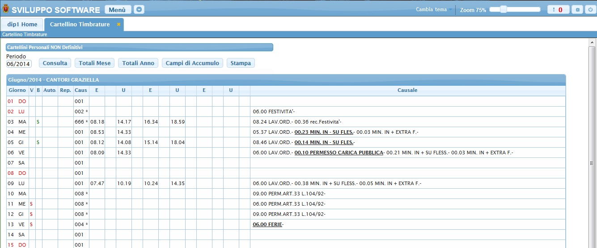Viewport: 597px width, 248px height.
Task: Click the Consulta button
Action: (x=55, y=63)
